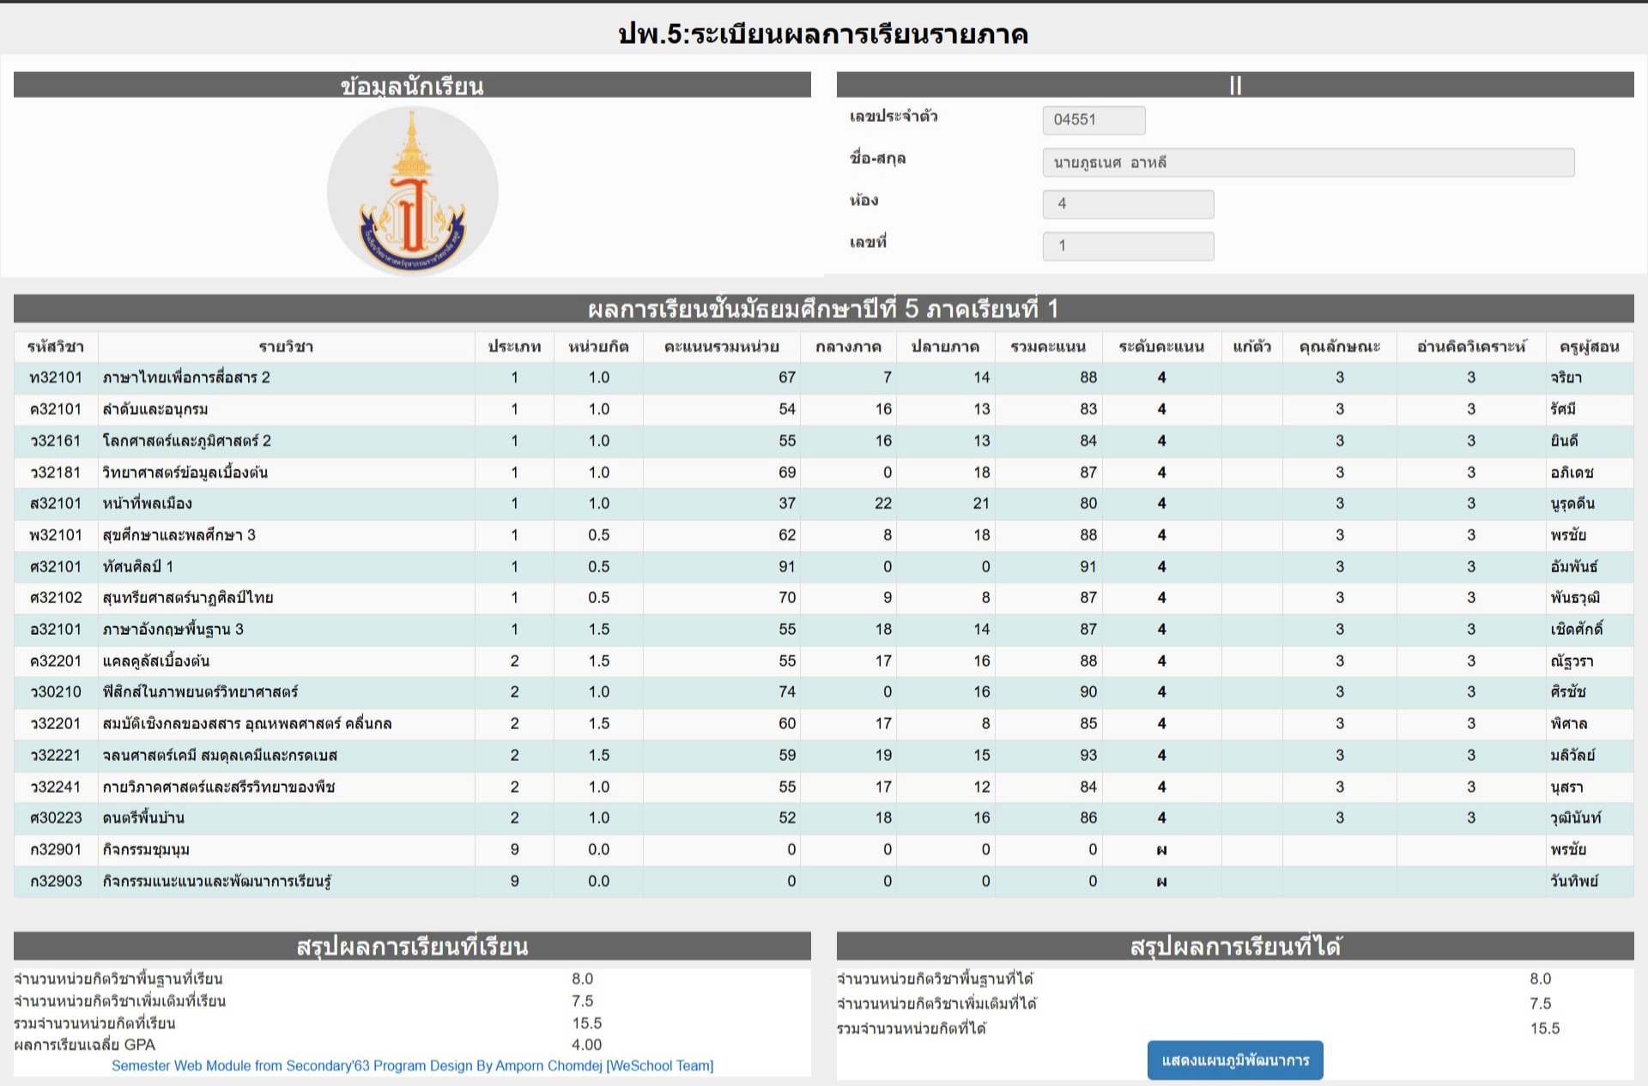Image resolution: width=1648 pixels, height=1086 pixels.
Task: Select course code ศ30223
Action: 56,818
